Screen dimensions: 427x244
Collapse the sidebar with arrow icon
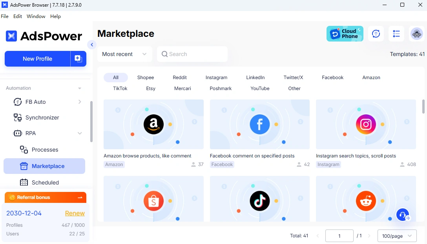pos(92,45)
